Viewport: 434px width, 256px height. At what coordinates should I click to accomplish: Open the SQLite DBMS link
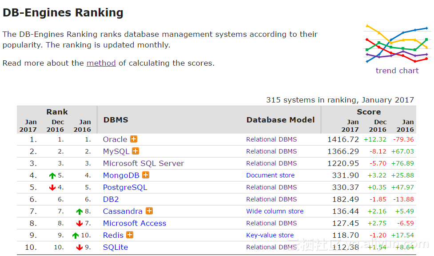click(115, 247)
